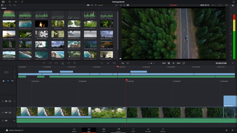Toggle the audio meter speaker icon
The image size is (237, 133).
click(233, 5)
